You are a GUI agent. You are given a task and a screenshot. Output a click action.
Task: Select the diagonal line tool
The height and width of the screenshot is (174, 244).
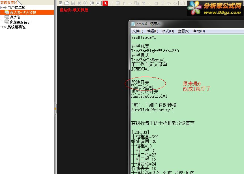coord(149,3)
